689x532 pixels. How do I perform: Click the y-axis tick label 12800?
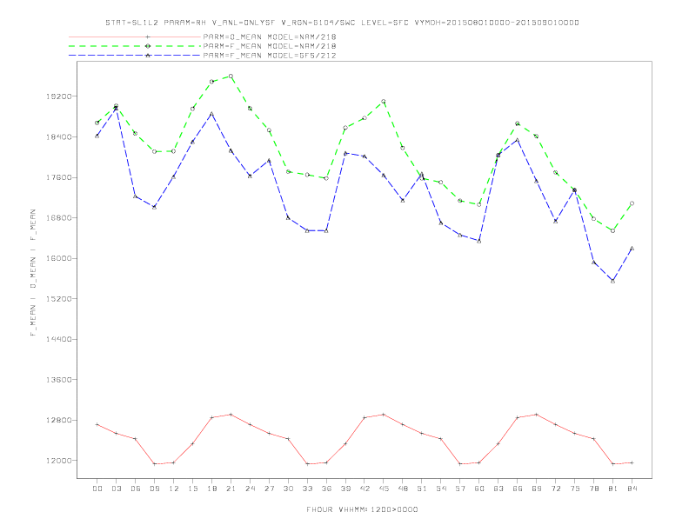(59, 420)
